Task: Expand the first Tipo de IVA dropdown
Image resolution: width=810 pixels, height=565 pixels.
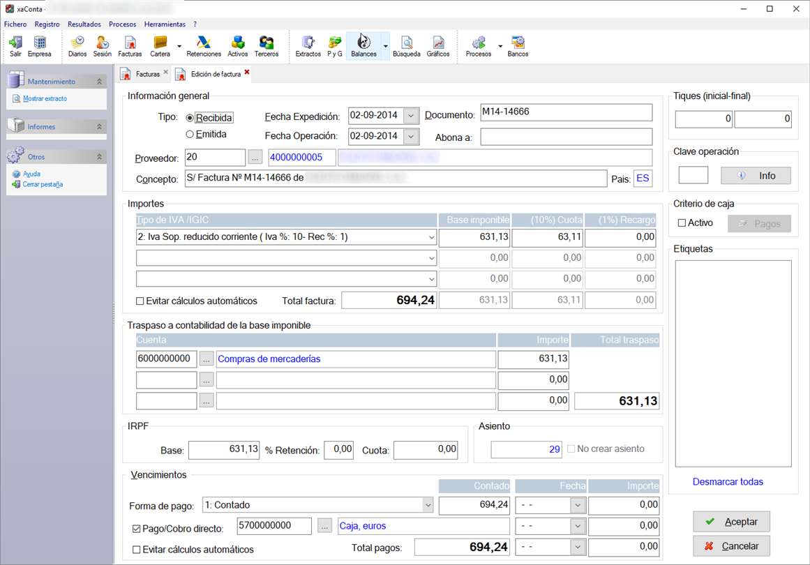Action: coord(431,237)
